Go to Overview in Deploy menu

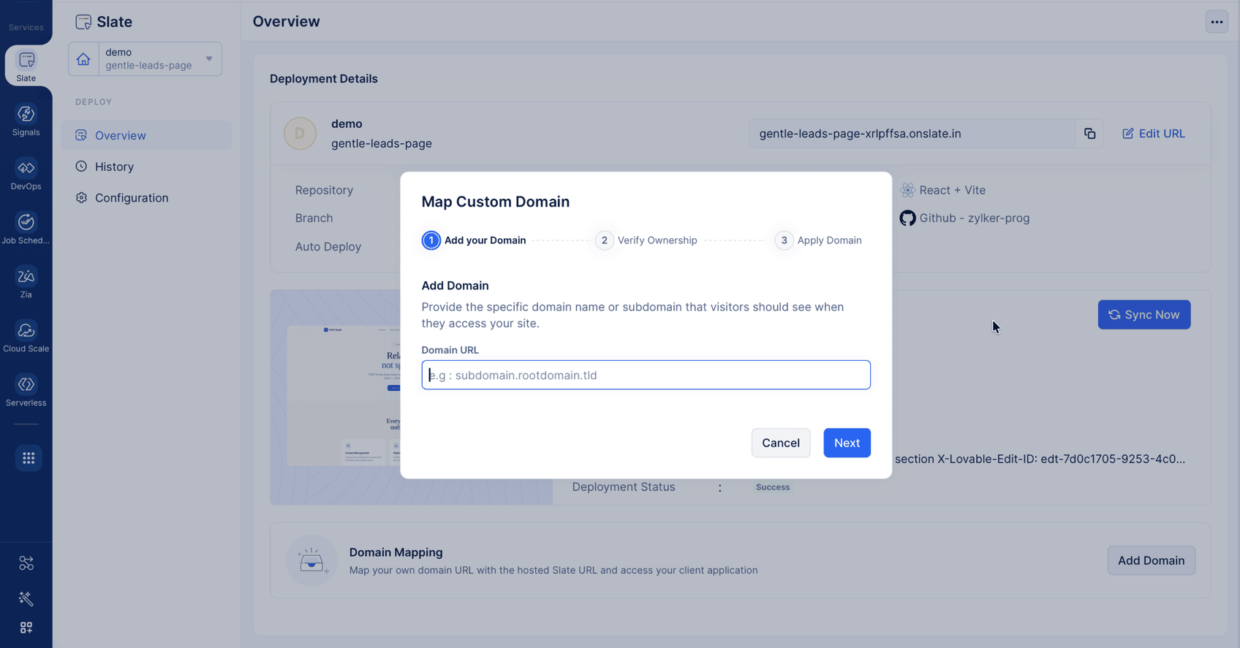click(146, 135)
